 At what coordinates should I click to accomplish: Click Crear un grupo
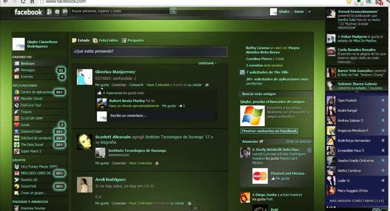click(x=34, y=193)
